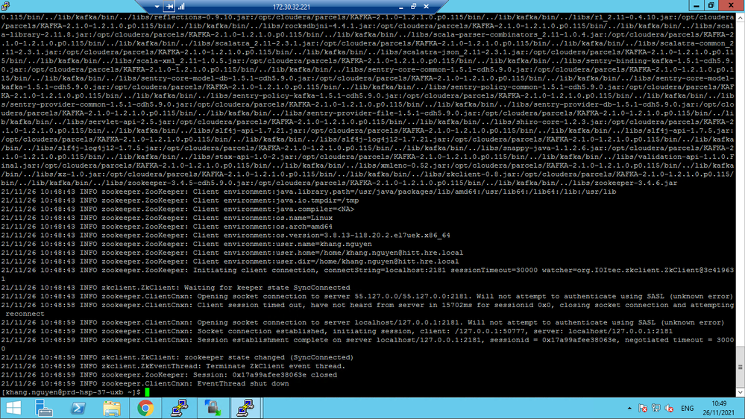Click the 'Session: 0x17a99afee38063e closed' line
This screenshot has height=419, width=745.
169,375
